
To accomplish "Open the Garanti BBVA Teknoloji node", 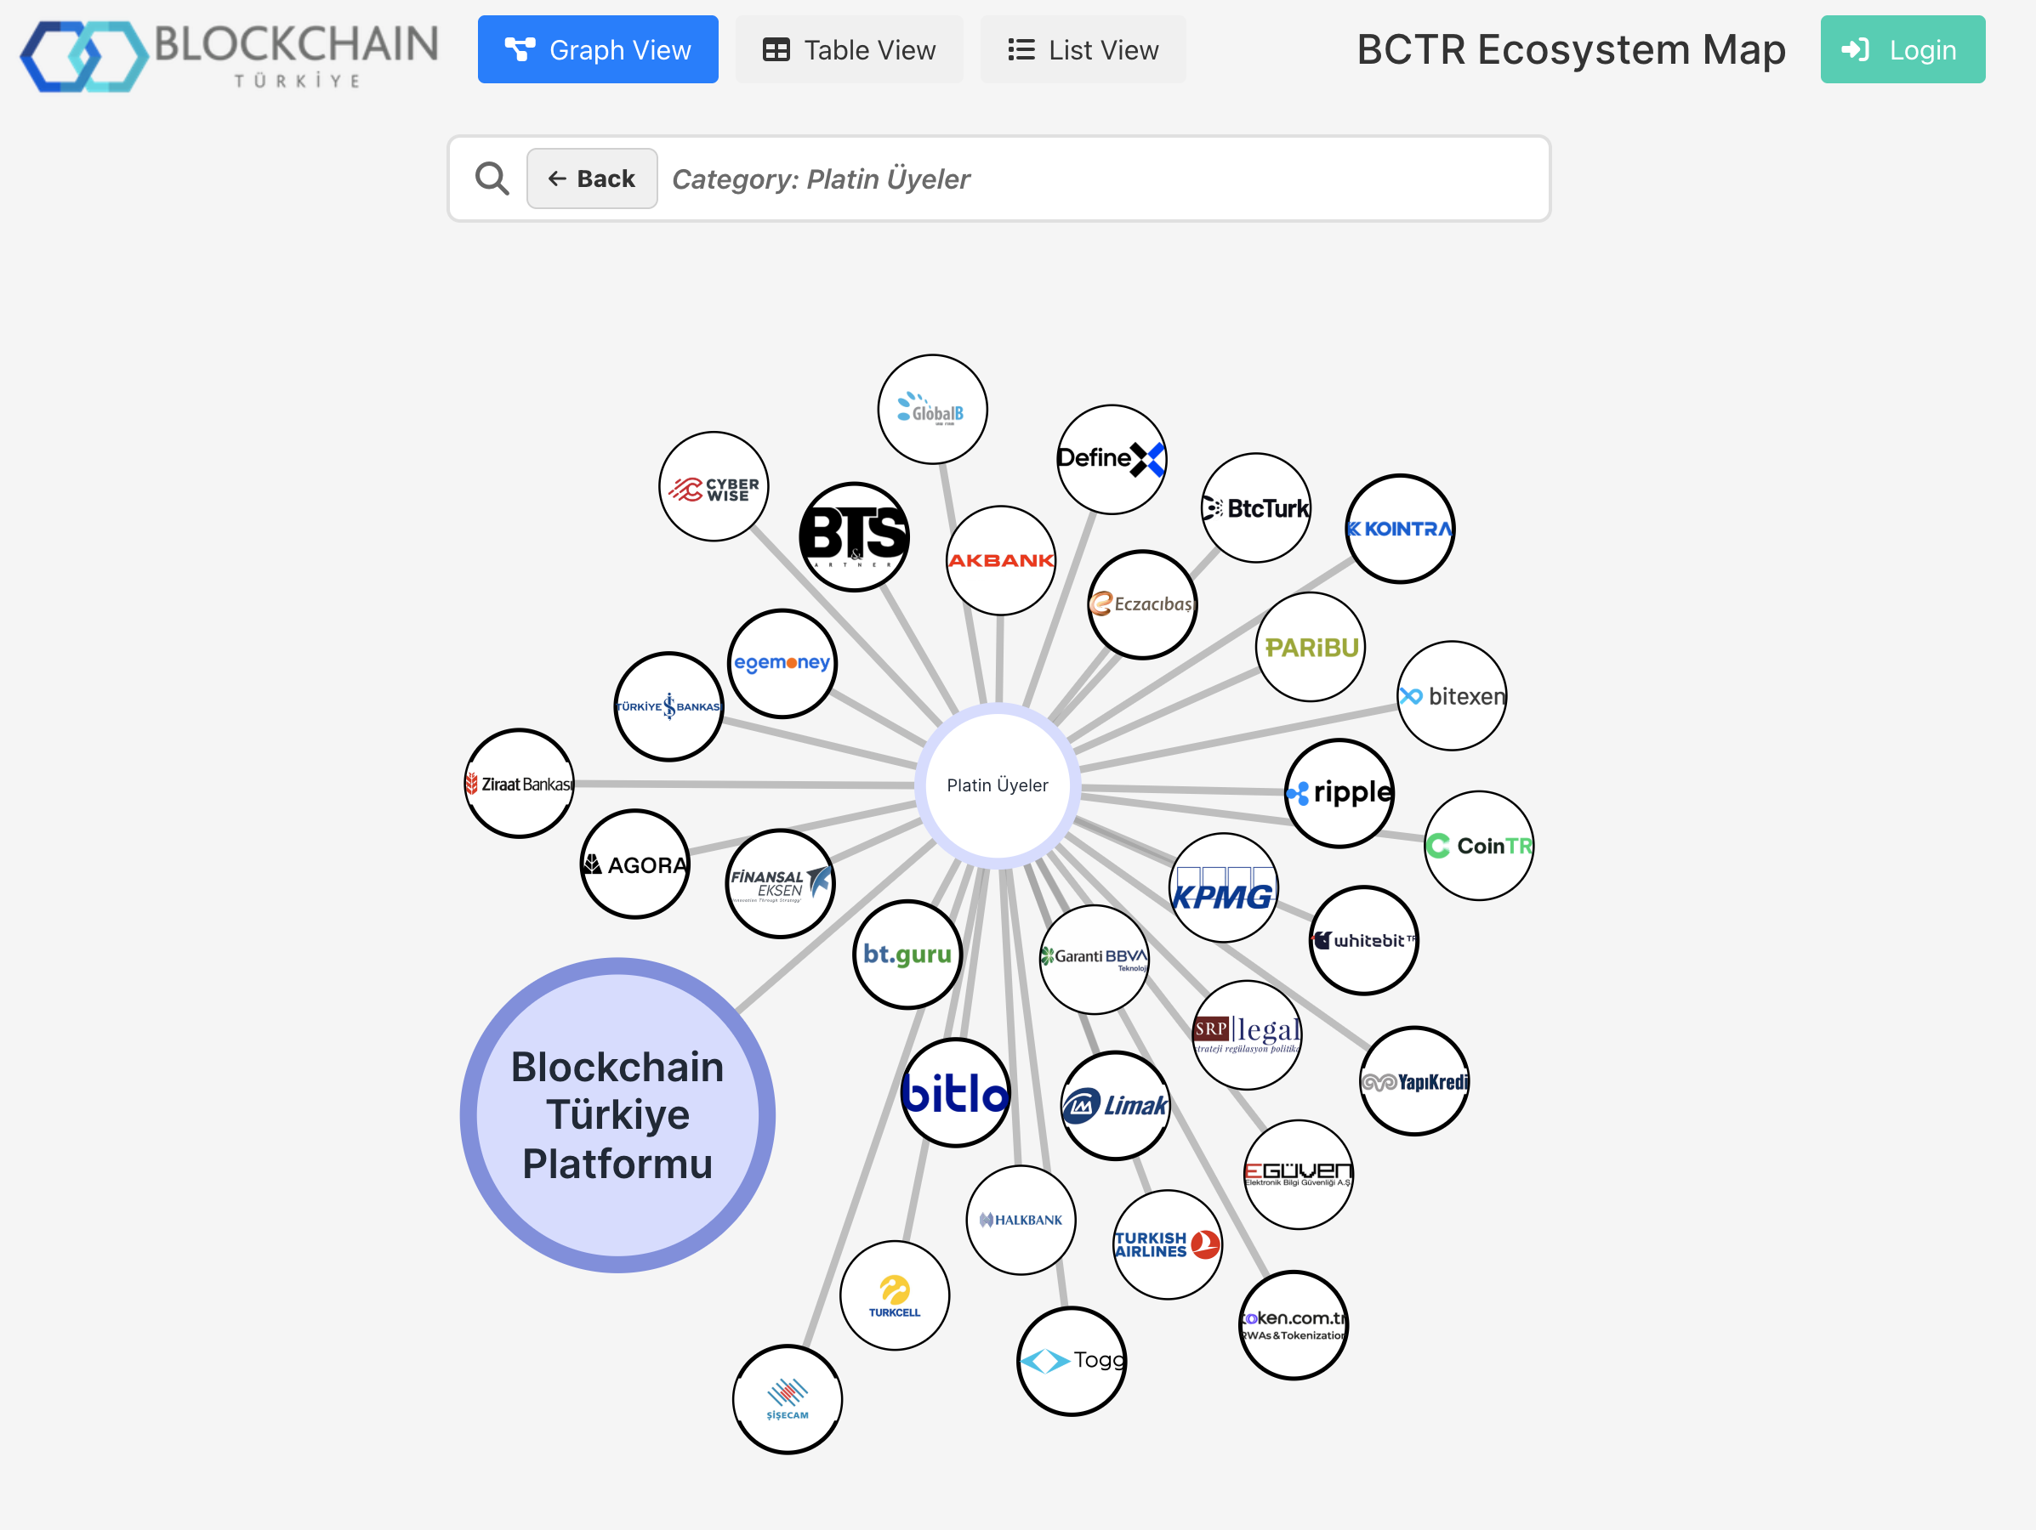I will pyautogui.click(x=1095, y=957).
